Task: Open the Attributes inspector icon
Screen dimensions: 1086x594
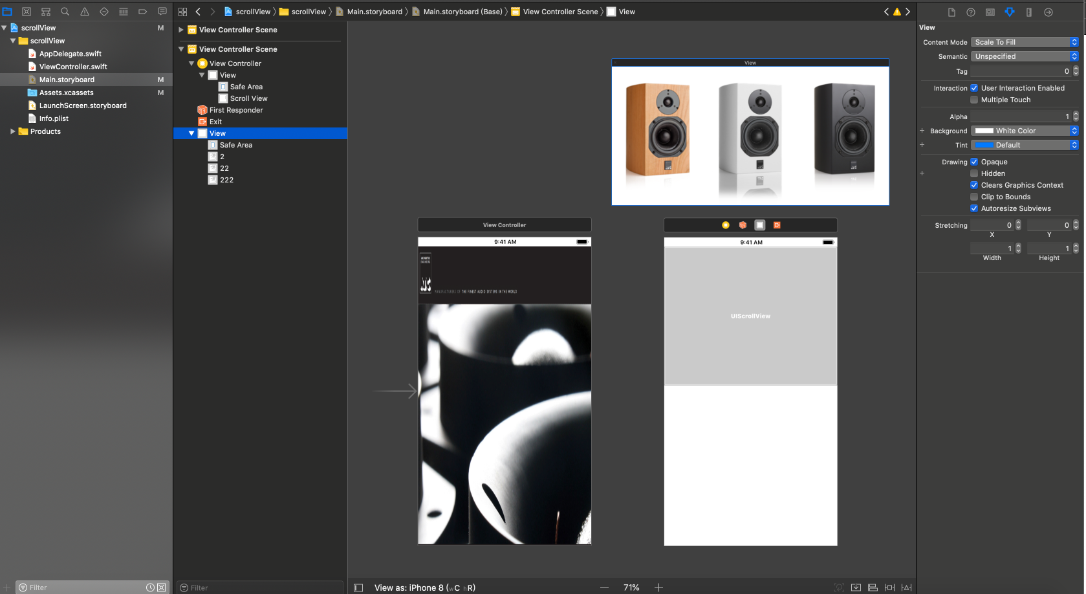Action: tap(1010, 12)
